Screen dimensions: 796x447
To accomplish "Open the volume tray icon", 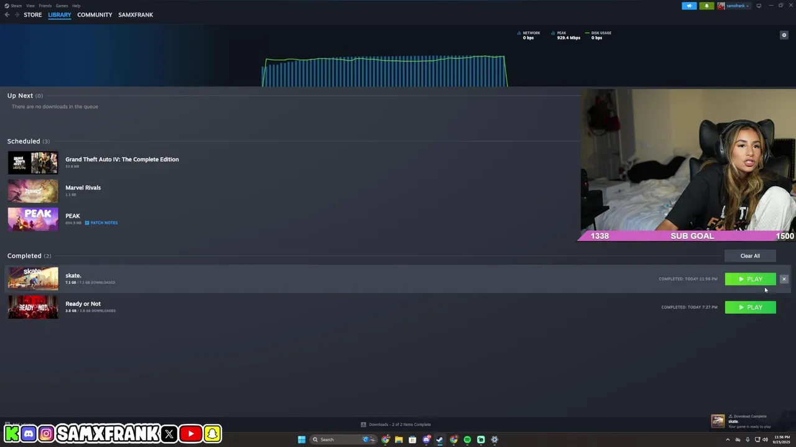I will 765,440.
